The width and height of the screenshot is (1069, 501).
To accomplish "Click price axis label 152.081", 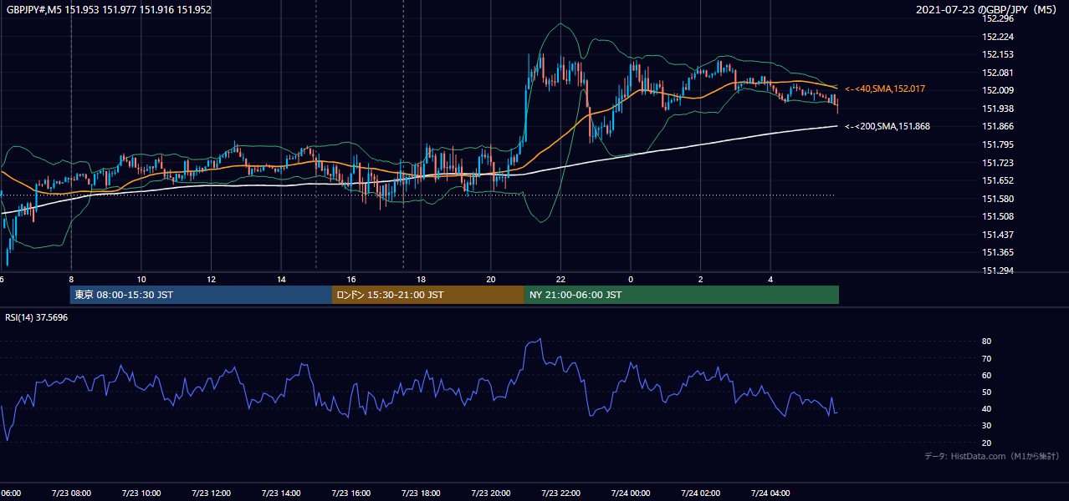I will click(997, 73).
